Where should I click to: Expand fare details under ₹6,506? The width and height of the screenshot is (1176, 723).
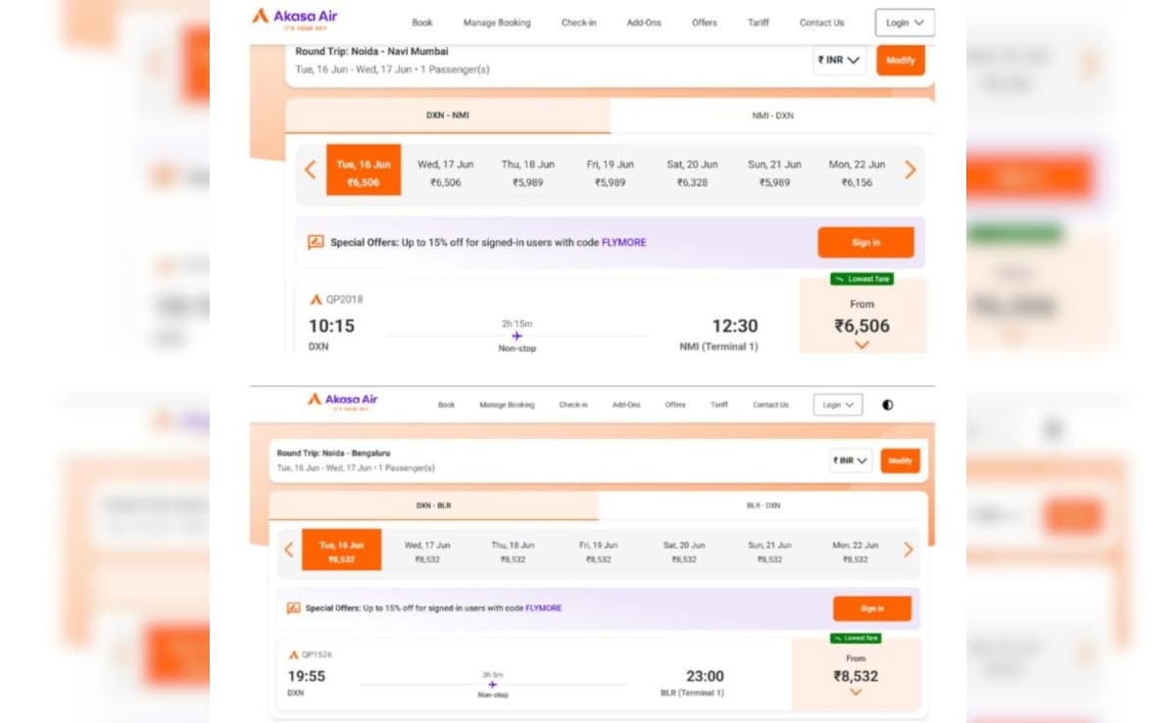pos(862,345)
